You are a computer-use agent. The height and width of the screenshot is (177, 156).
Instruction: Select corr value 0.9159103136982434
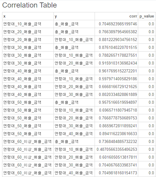(x=118, y=63)
